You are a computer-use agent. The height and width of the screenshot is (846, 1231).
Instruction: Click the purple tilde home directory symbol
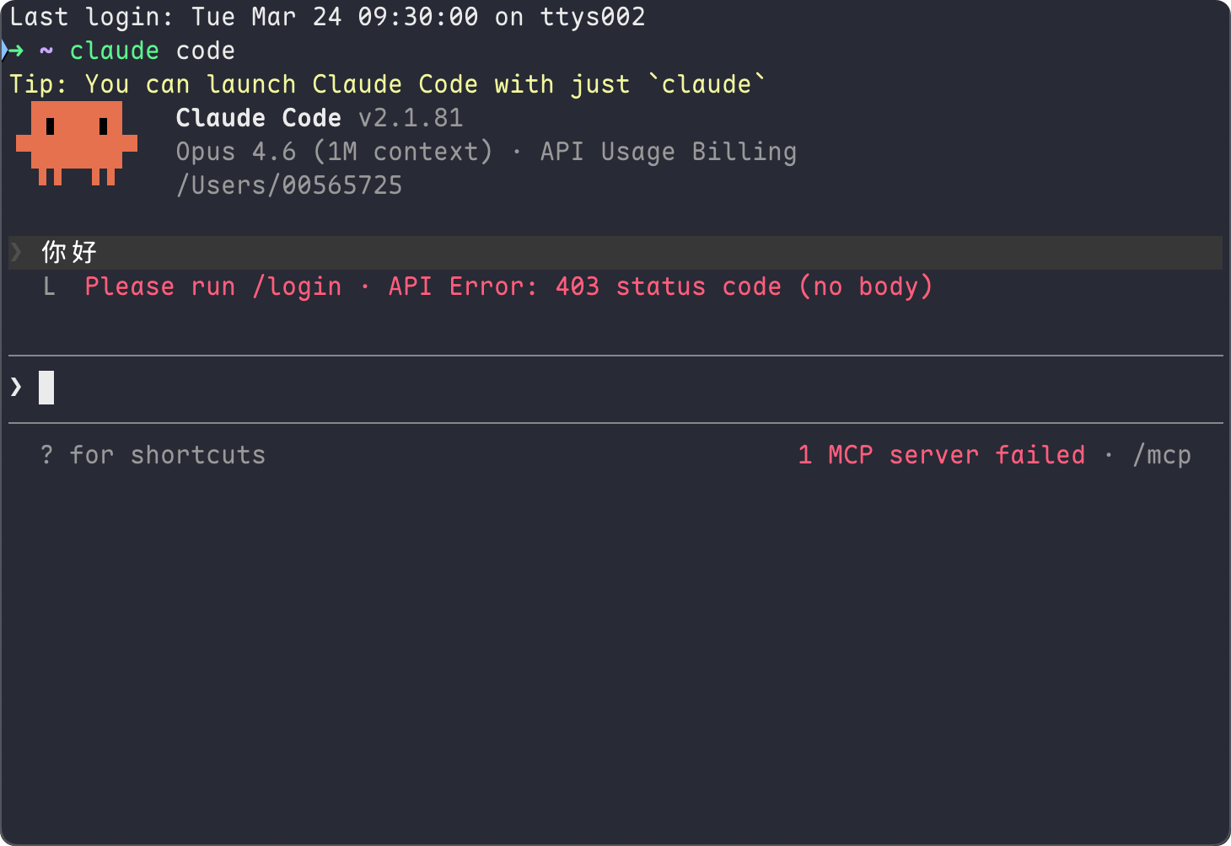(x=46, y=51)
